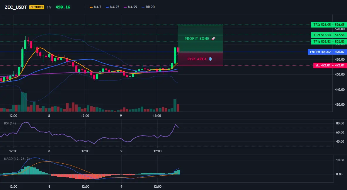The width and height of the screenshot is (347, 190).
Task: Click the FUTURES badge
Action: tap(37, 7)
